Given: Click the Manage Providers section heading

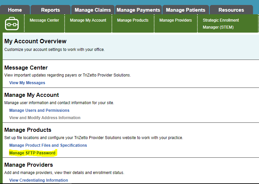Looking at the screenshot, I should point(29,165).
